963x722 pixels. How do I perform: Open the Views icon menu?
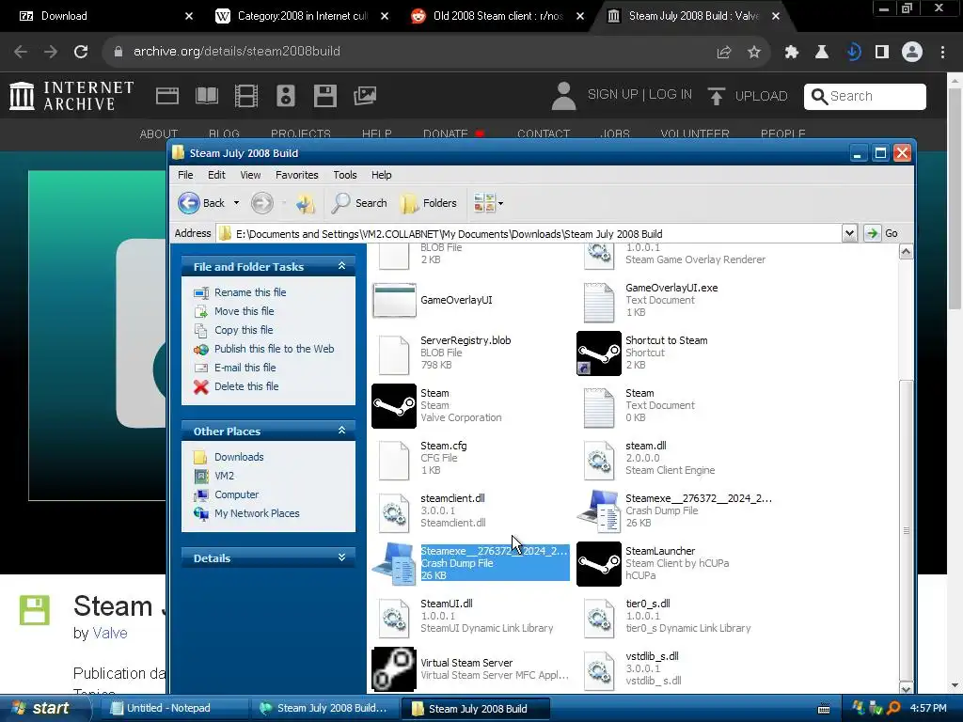tap(484, 203)
